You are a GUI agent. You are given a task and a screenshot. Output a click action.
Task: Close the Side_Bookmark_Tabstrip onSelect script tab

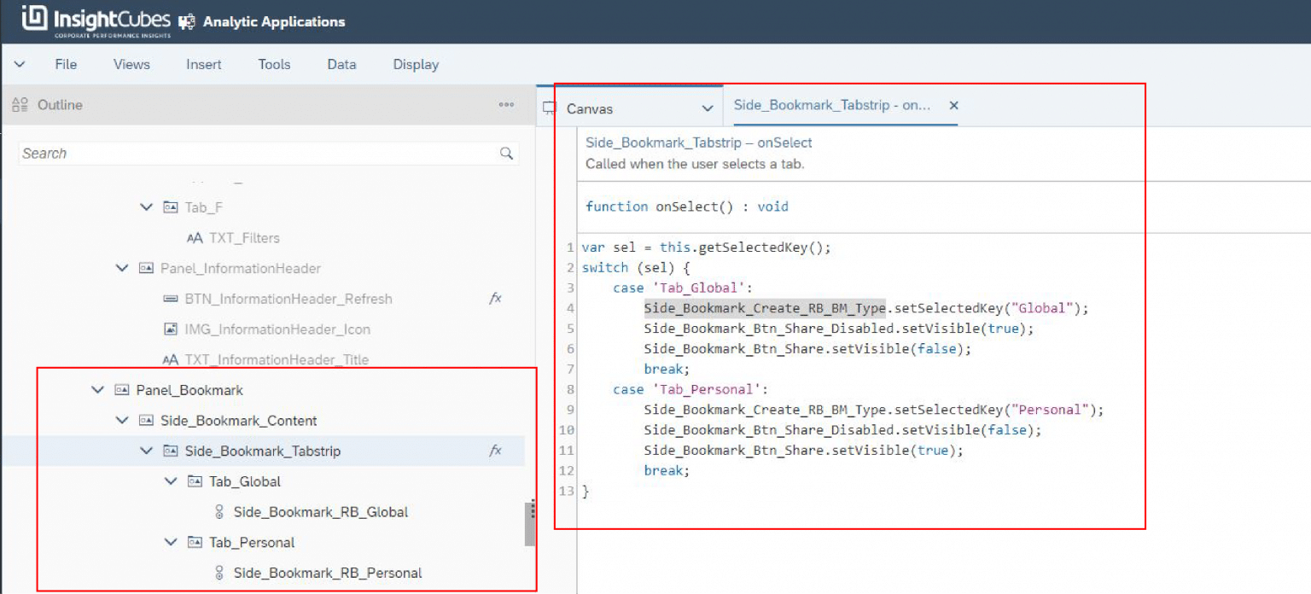[953, 105]
